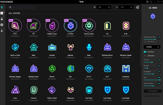Click the Background effects value 70 box
Image resolution: width=163 pixels, height=105 pixels.
(159, 37)
